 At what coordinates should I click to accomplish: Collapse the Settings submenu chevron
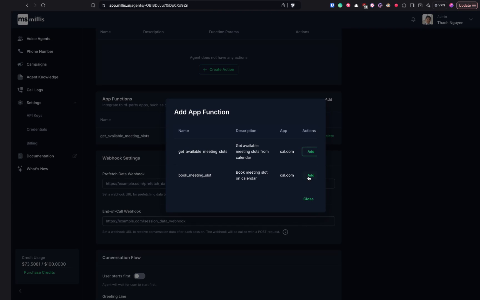[x=75, y=102]
